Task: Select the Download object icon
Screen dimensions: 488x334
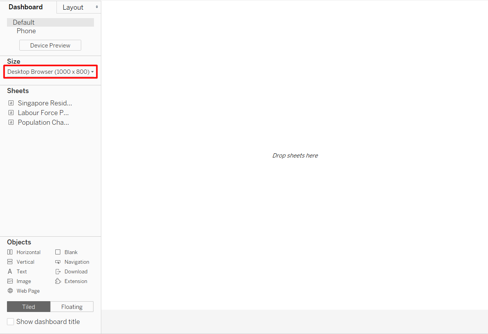Action: tap(58, 271)
